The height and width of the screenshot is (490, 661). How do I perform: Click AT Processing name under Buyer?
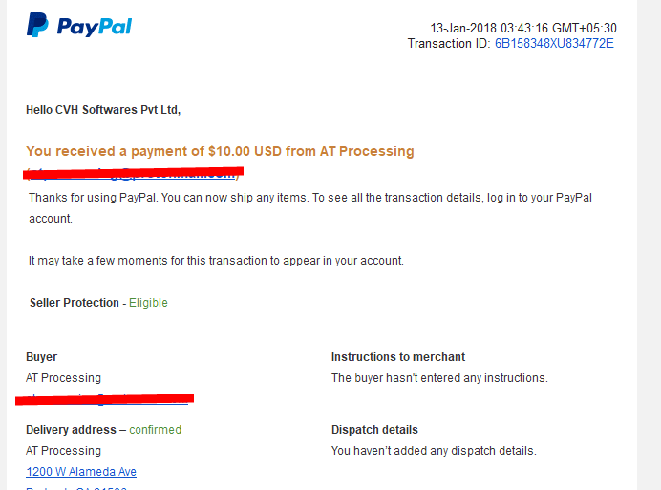click(x=63, y=378)
